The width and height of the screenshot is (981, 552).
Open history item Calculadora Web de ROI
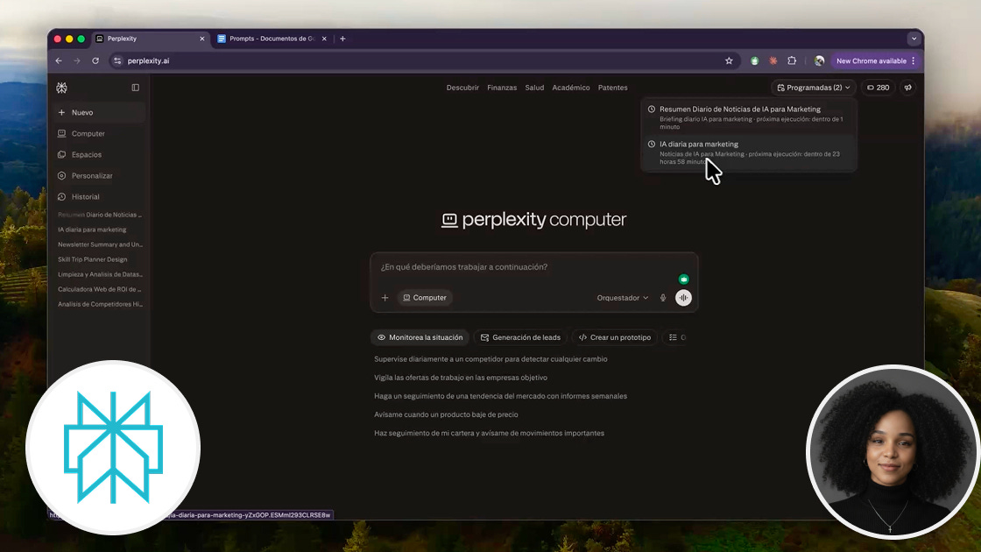tap(100, 289)
